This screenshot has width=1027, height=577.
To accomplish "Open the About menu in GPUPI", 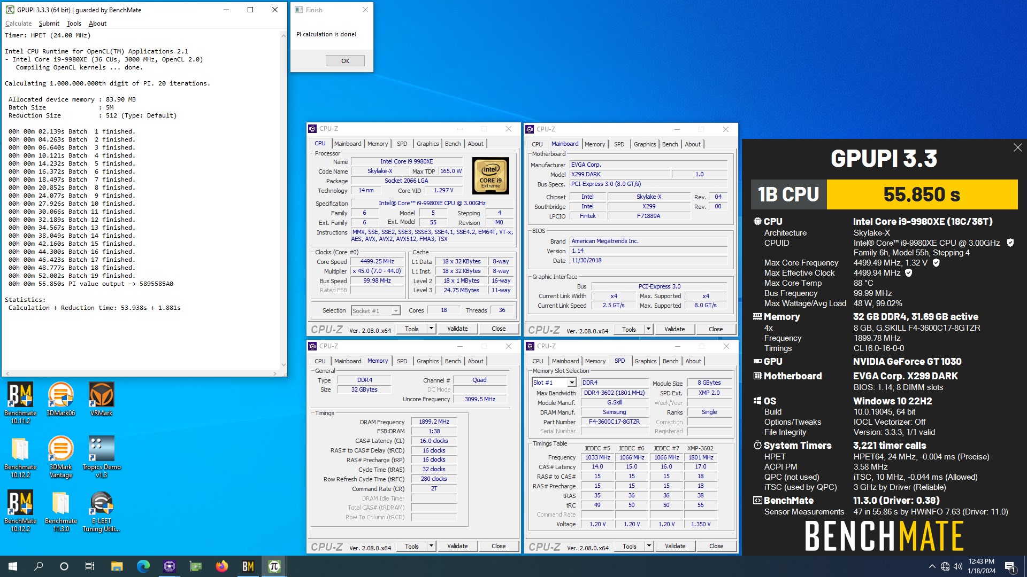I will [97, 24].
